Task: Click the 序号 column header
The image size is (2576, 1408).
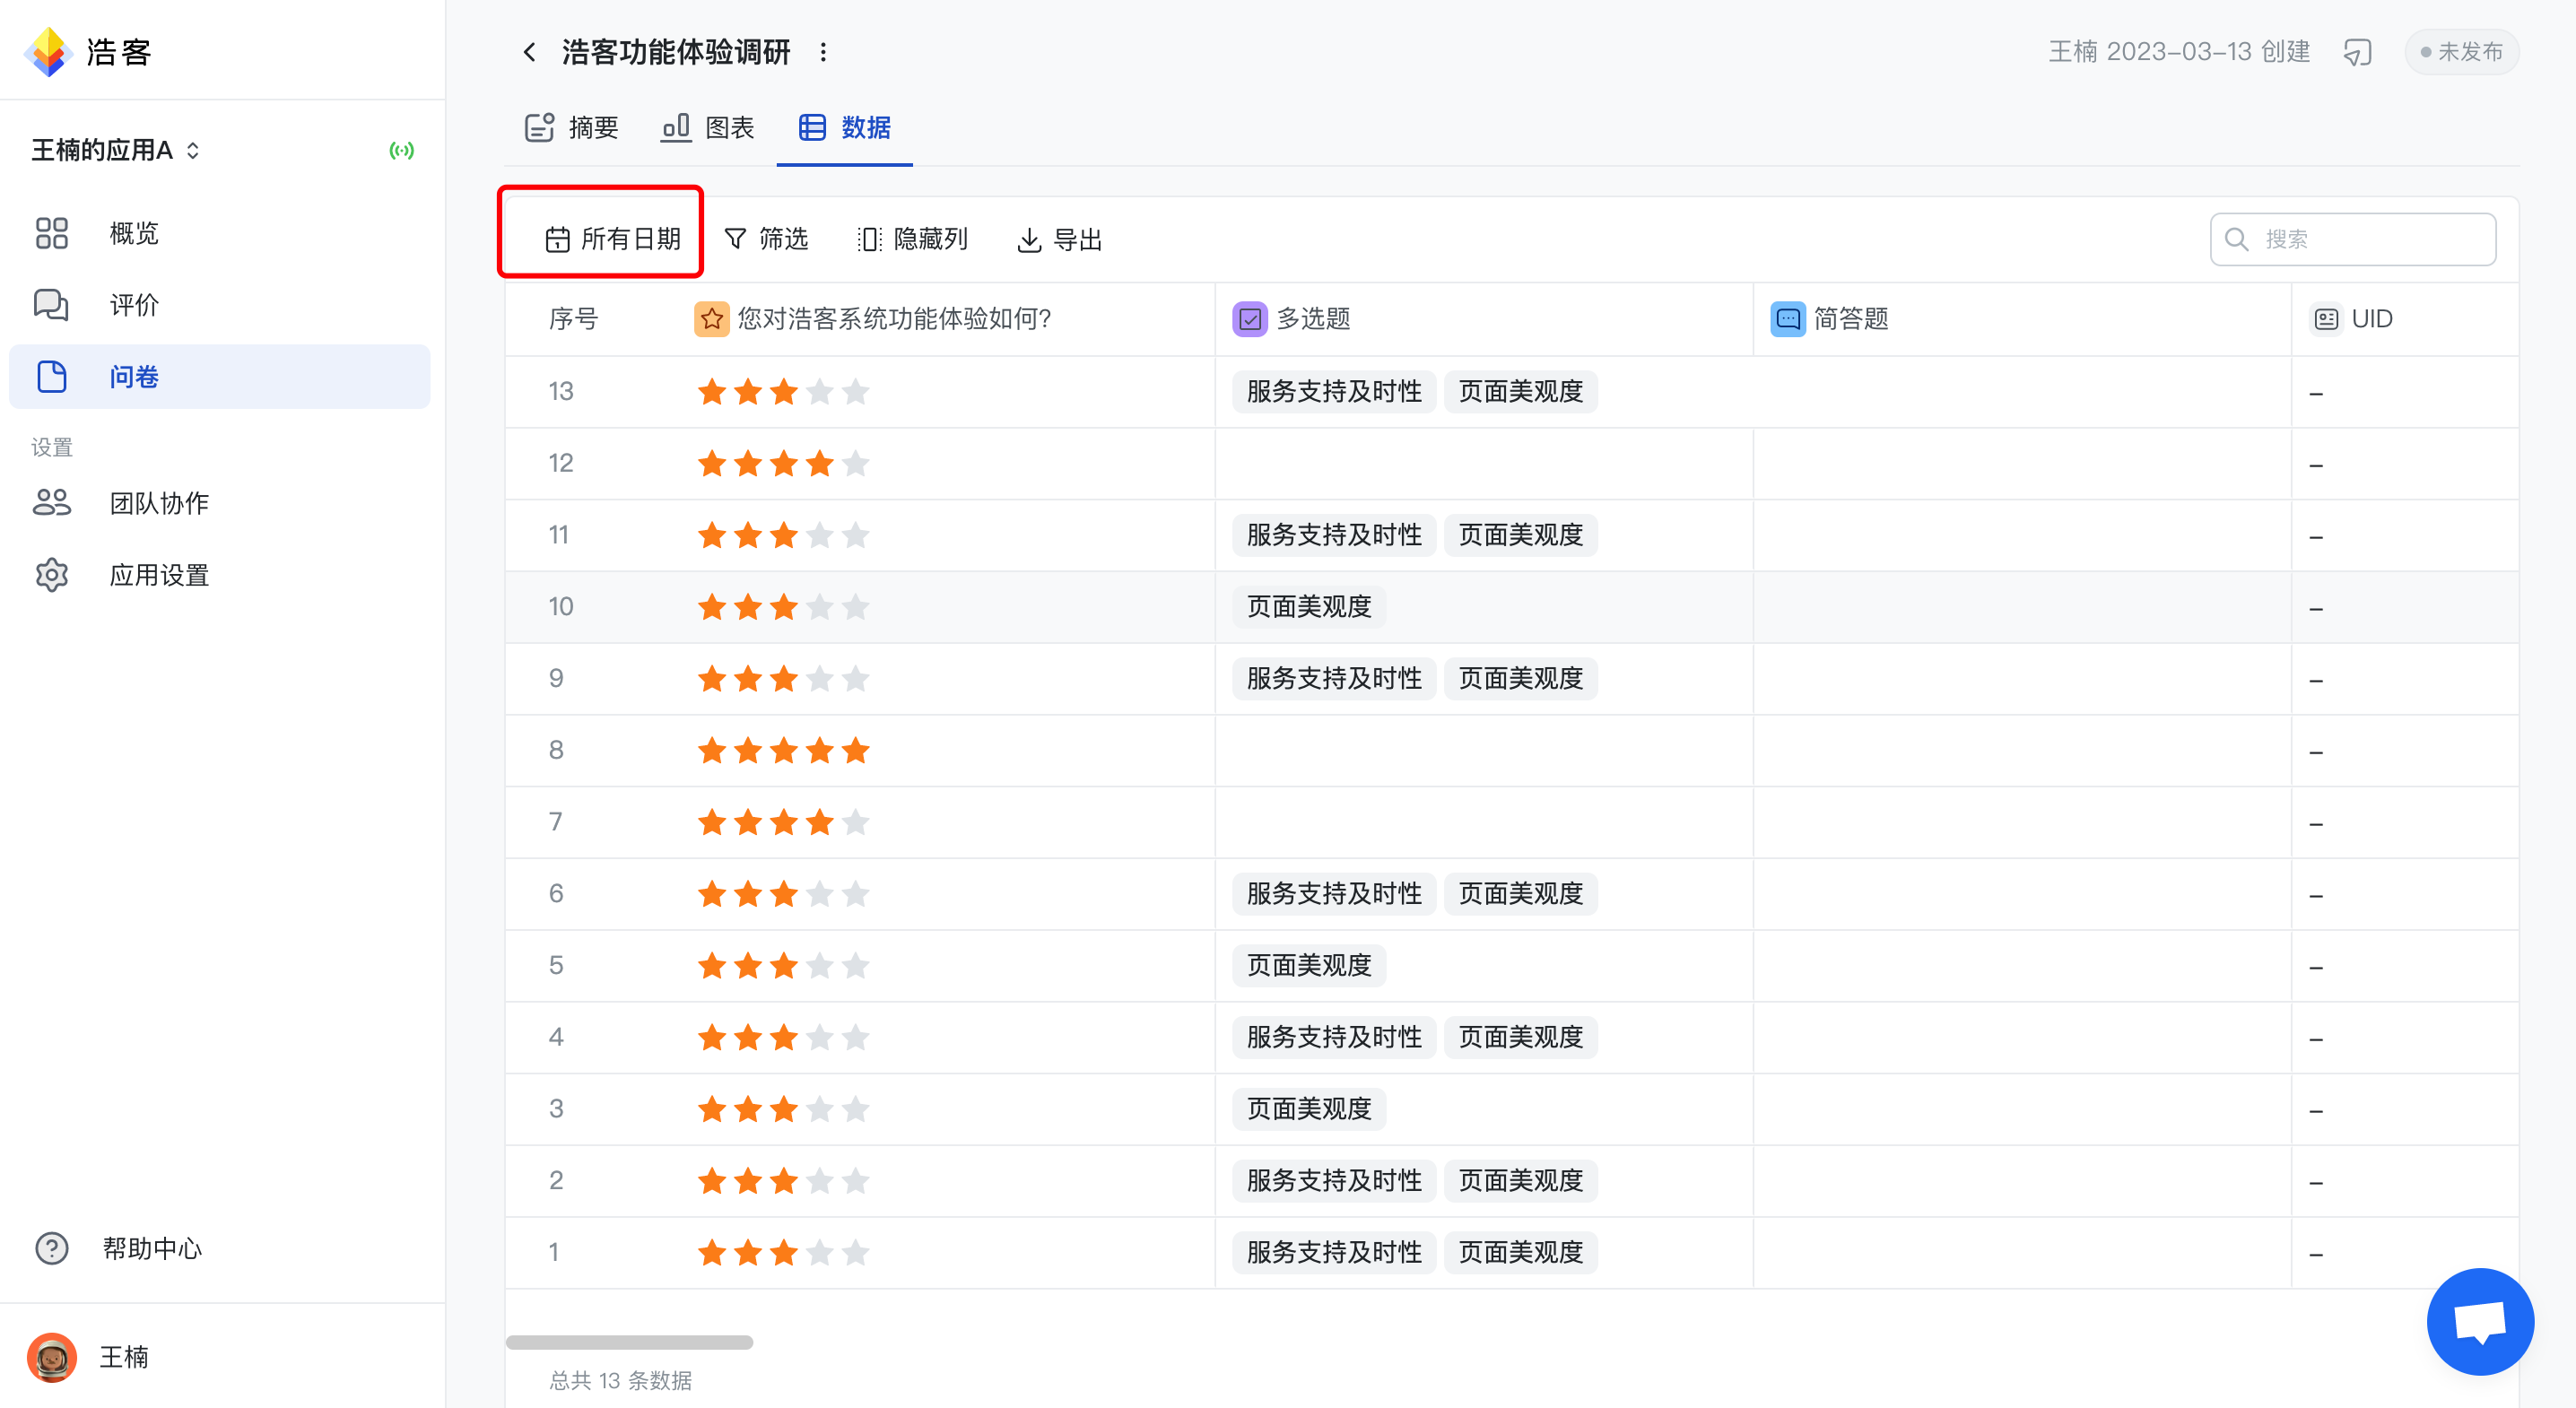Action: pyautogui.click(x=573, y=319)
